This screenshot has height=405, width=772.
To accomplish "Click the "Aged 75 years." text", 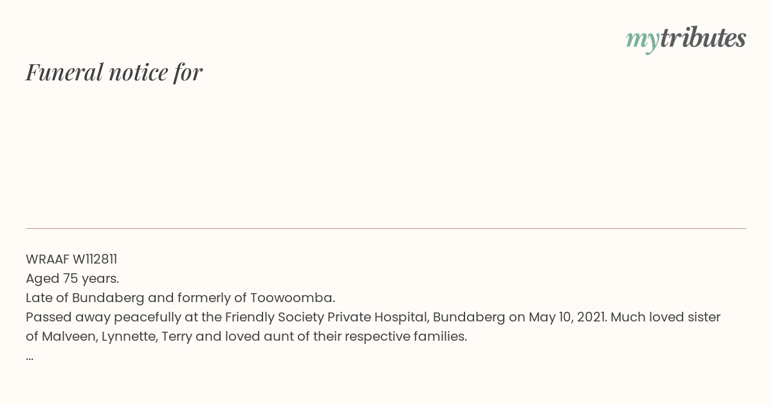I will [x=72, y=278].
